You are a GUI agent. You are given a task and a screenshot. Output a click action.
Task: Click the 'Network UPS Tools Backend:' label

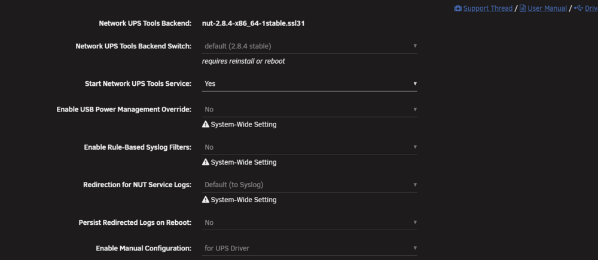[145, 23]
